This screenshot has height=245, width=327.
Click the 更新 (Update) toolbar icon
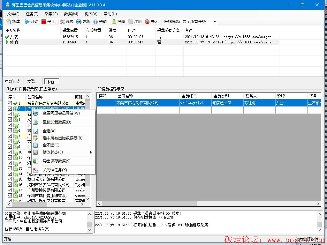tap(79, 22)
